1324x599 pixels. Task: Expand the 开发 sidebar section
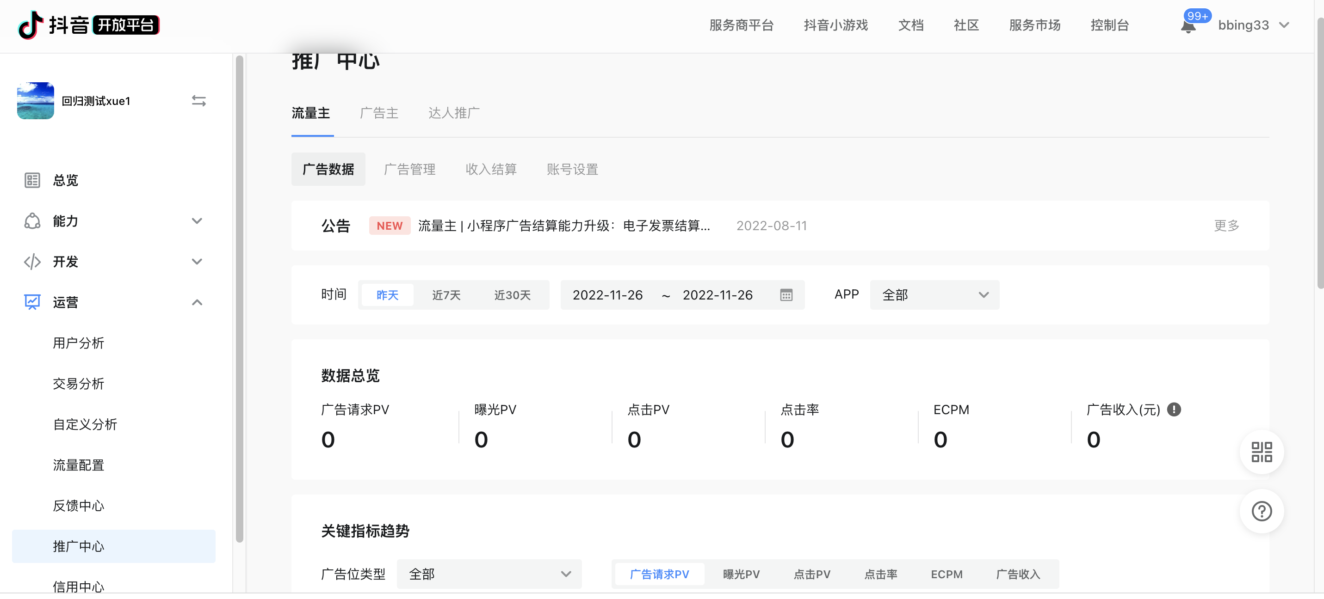(197, 262)
